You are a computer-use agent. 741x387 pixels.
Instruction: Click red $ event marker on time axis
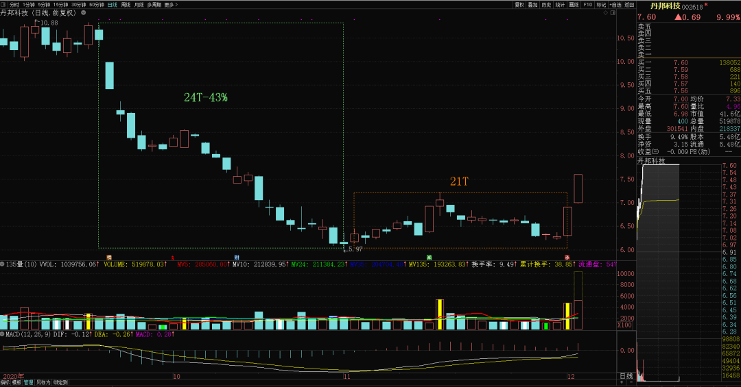point(172,258)
